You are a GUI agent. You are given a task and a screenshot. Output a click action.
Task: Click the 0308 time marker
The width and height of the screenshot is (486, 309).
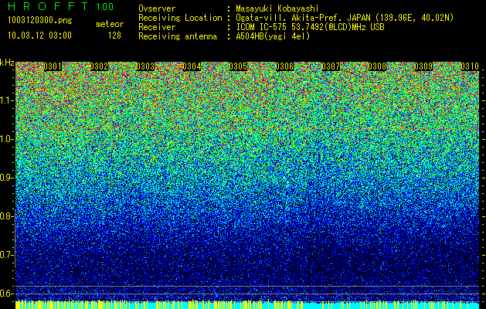[x=377, y=66]
